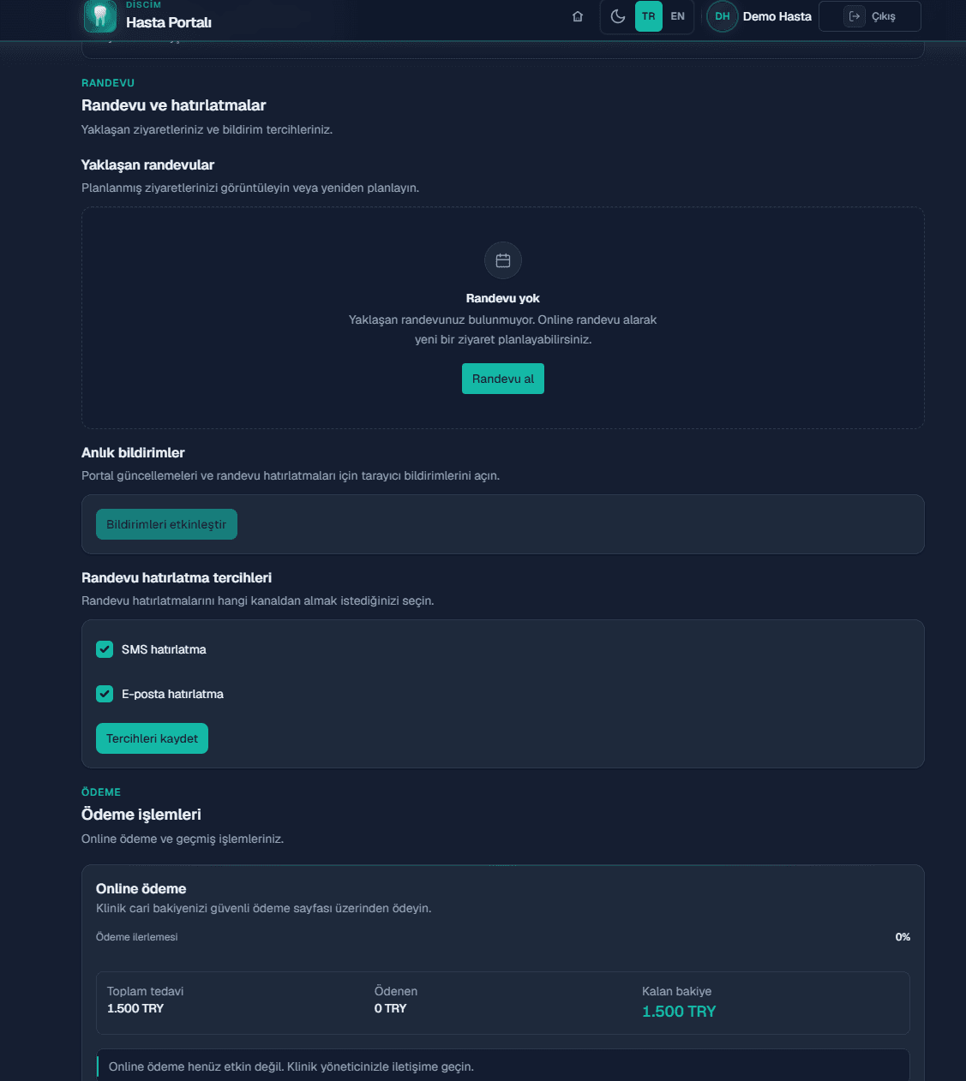Click the logout arrow icon
The image size is (966, 1081).
coord(855,16)
